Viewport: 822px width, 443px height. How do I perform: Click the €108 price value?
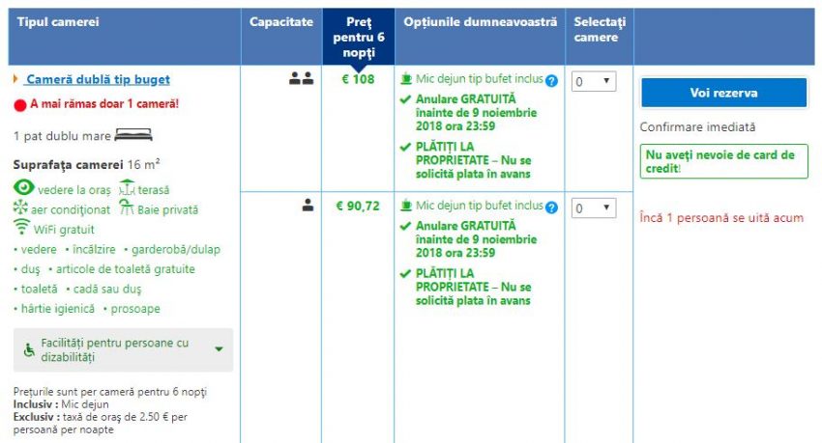coord(357,79)
